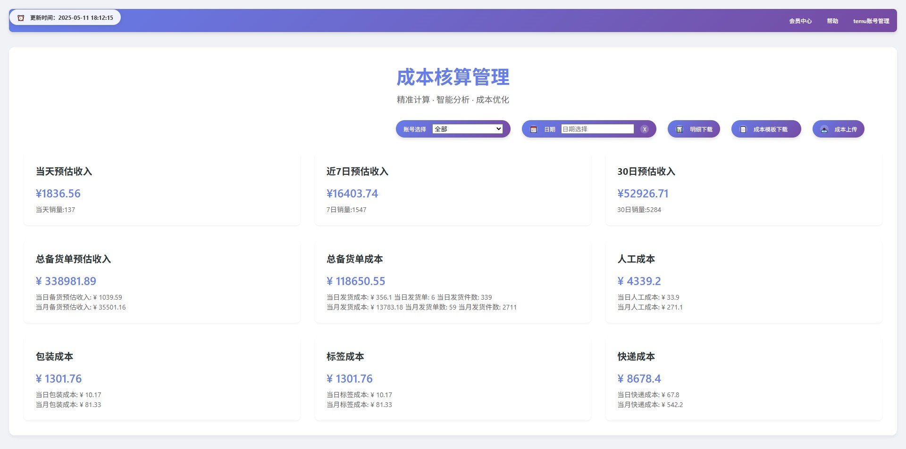Click the bar chart icon on 明细下载 button
Viewport: 906px width, 449px height.
(679, 129)
